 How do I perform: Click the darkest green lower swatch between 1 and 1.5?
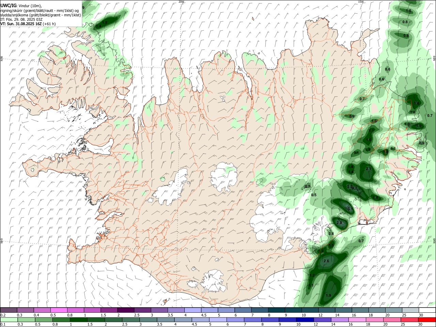(79, 320)
